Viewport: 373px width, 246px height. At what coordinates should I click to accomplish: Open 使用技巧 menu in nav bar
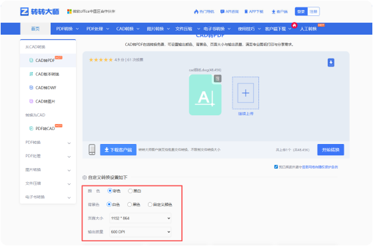[249, 29]
